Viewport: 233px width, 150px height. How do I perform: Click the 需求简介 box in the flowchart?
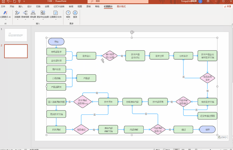coord(86,56)
